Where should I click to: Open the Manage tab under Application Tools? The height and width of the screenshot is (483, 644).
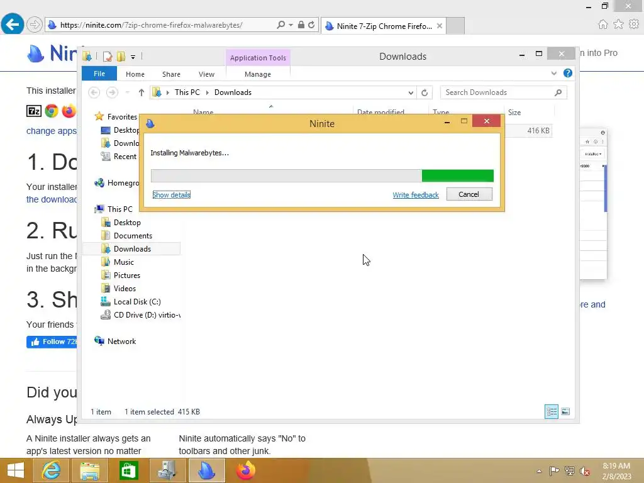point(257,74)
